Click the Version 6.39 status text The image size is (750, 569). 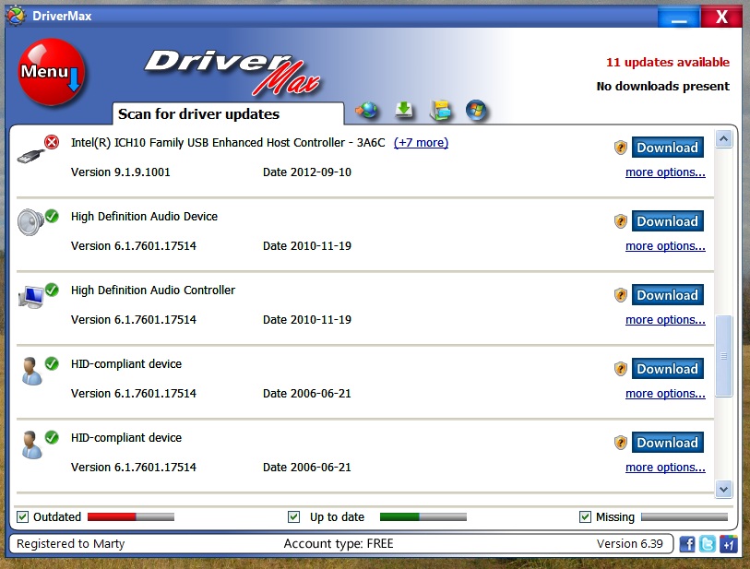coord(629,544)
